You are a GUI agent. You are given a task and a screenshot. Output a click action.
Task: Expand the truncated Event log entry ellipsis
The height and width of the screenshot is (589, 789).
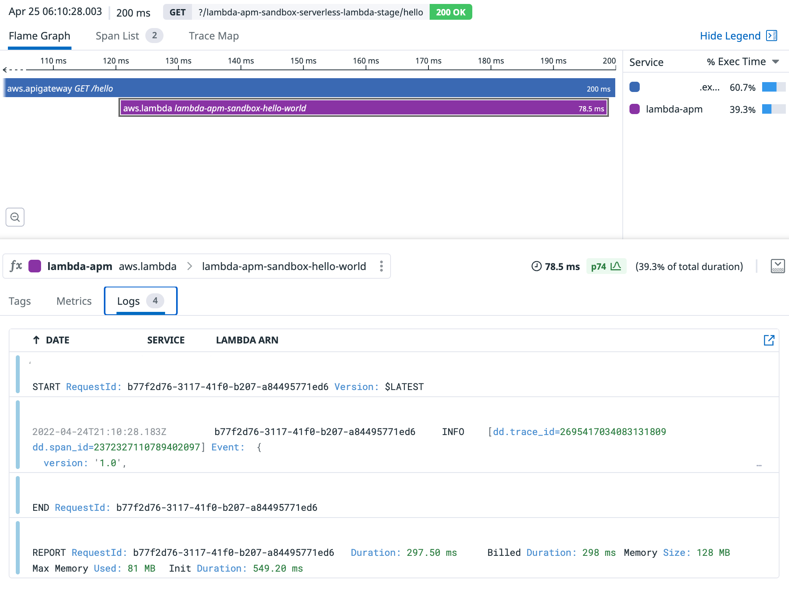pos(759,465)
